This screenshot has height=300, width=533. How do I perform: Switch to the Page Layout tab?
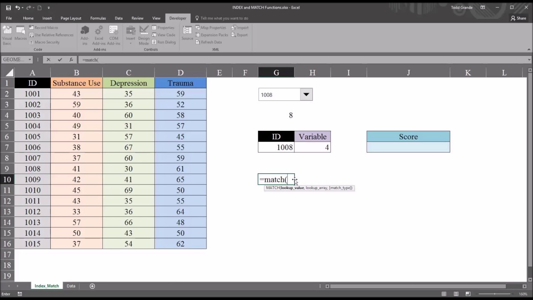(x=71, y=18)
